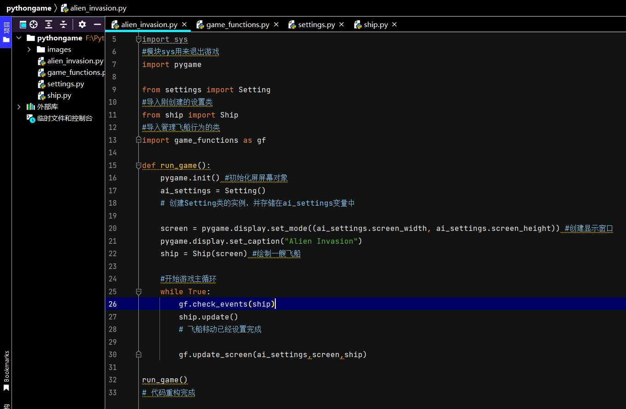626x409 pixels.
Task: Click comment '#开始游戏主循环' on line 24
Action: coord(188,279)
